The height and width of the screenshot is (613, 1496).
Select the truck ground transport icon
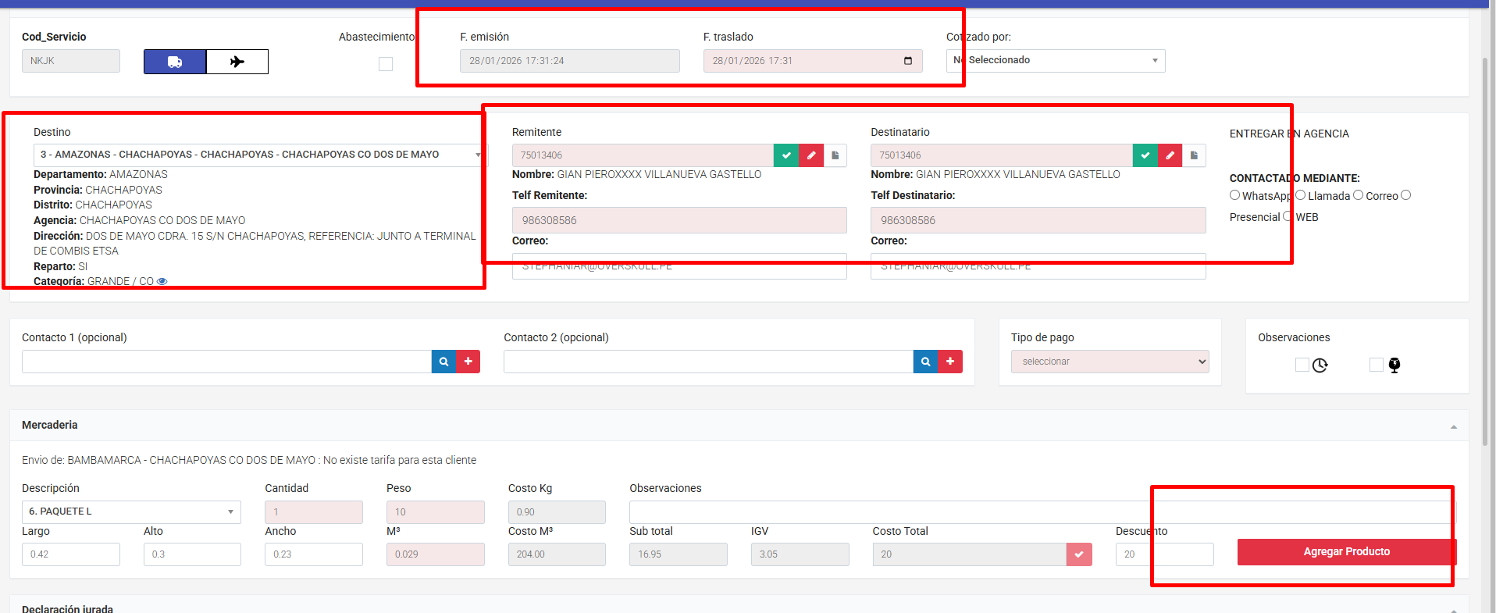175,62
